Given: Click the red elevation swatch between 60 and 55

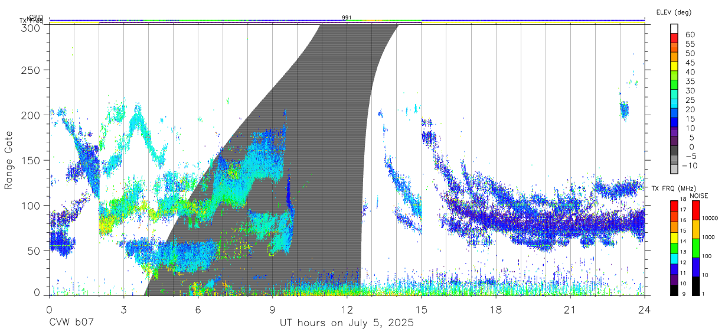Looking at the screenshot, I should [675, 38].
